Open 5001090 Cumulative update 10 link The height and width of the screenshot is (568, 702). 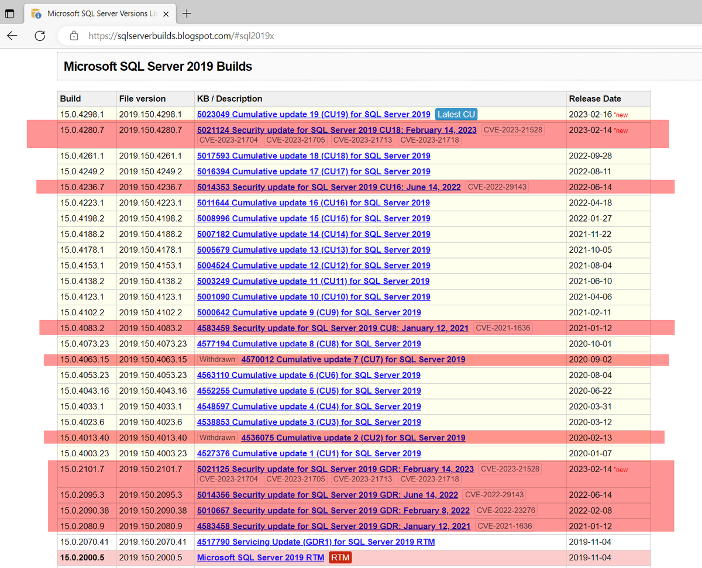pos(314,297)
